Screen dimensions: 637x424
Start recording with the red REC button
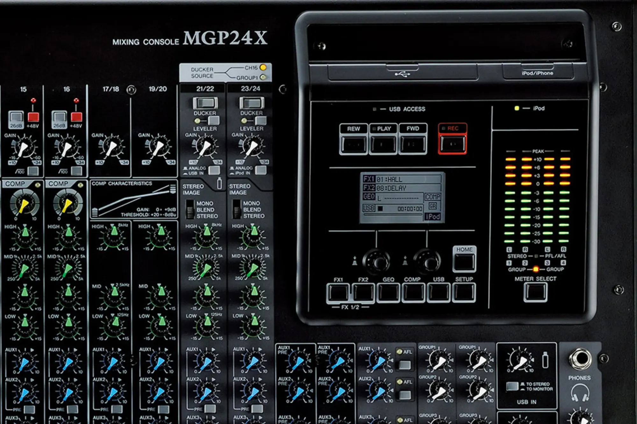(x=453, y=143)
